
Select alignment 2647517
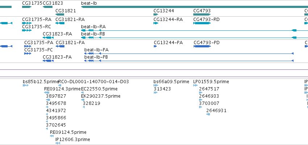coord(201,93)
